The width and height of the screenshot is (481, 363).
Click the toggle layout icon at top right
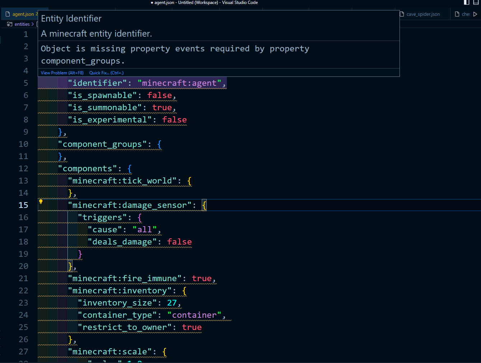point(476,3)
